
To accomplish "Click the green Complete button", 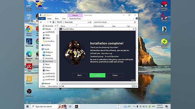I will point(97,75).
